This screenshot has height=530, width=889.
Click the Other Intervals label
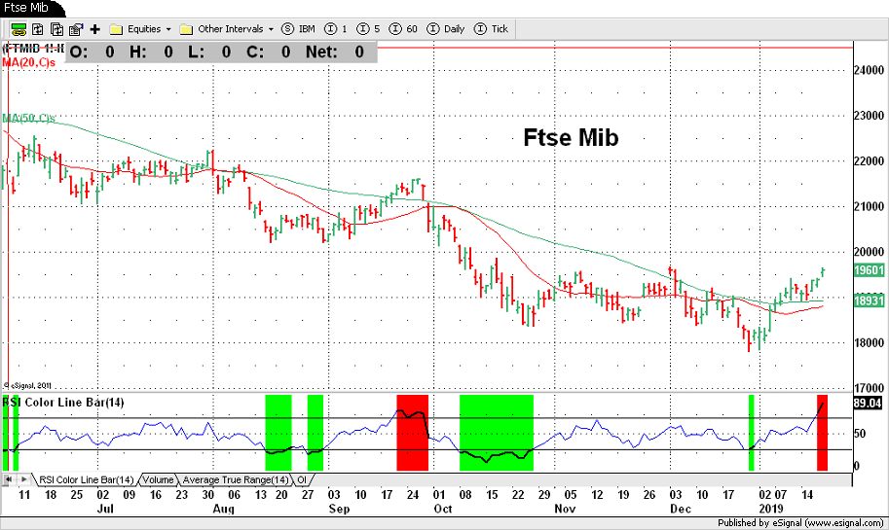[x=230, y=29]
